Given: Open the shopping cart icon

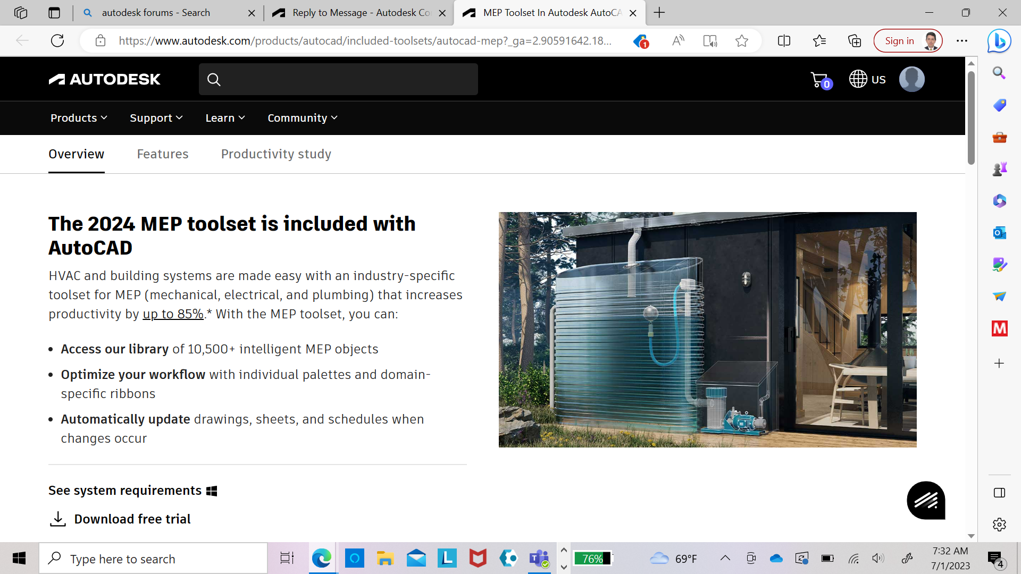Looking at the screenshot, I should tap(820, 79).
